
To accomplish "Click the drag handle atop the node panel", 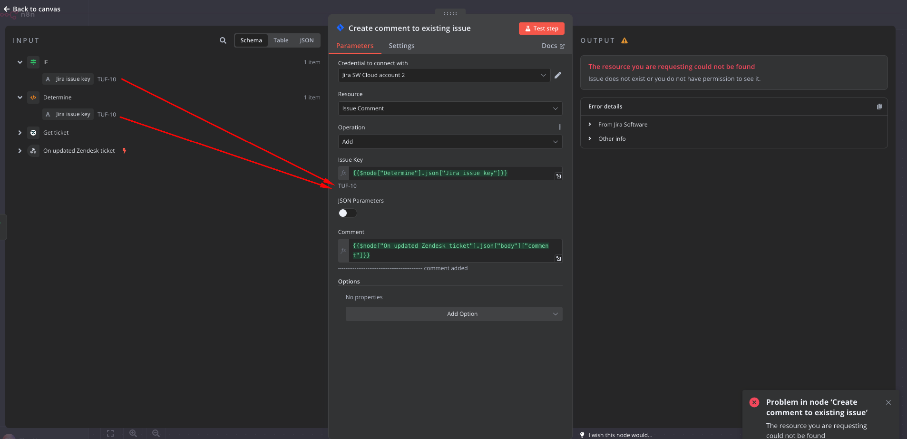I will click(x=450, y=14).
